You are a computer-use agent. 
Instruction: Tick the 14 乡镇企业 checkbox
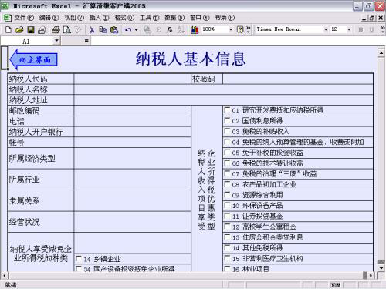(x=79, y=259)
